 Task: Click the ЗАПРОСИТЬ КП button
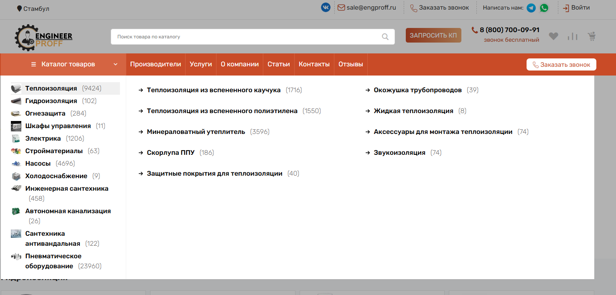[433, 35]
